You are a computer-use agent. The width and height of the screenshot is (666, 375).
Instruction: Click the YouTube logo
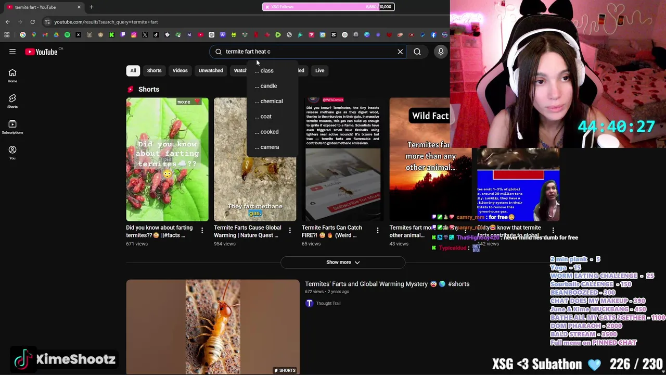41,52
